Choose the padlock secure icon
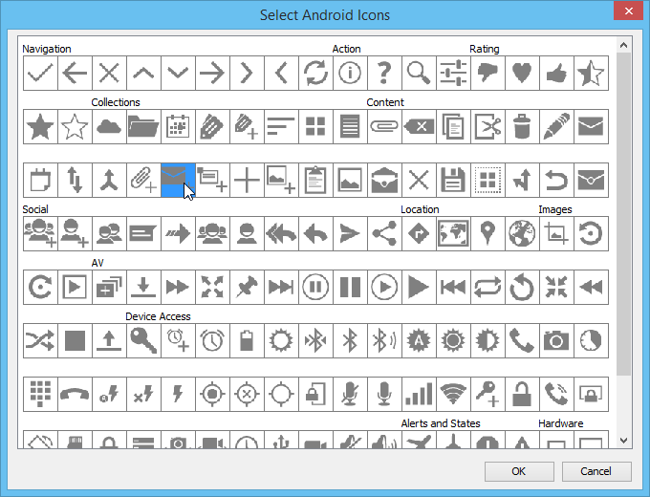650x497 pixels. coord(522,394)
